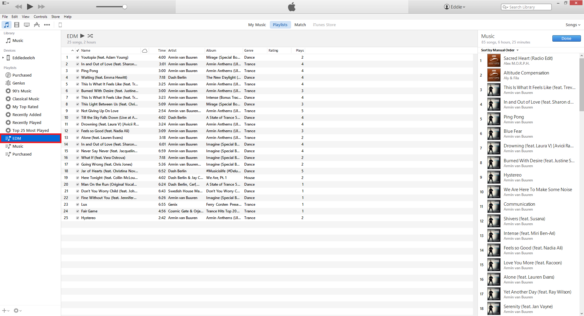The image size is (584, 316).
Task: Select the Music library item
Action: 18,40
